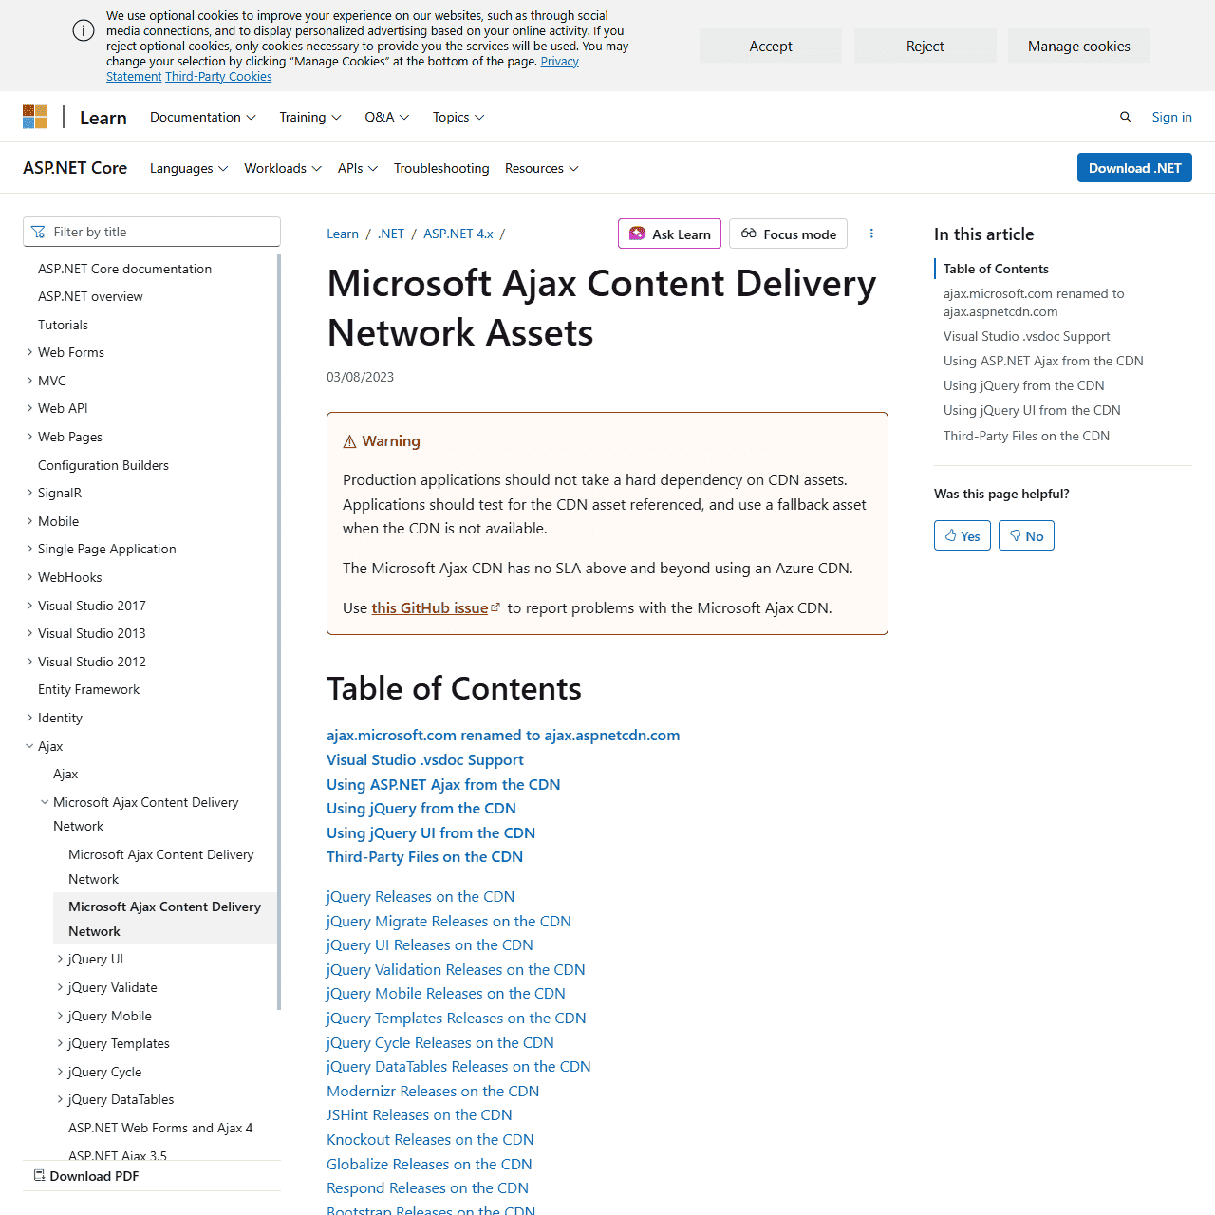Image resolution: width=1215 pixels, height=1215 pixels.
Task: Open the more actions kebab menu
Action: pyautogui.click(x=870, y=233)
